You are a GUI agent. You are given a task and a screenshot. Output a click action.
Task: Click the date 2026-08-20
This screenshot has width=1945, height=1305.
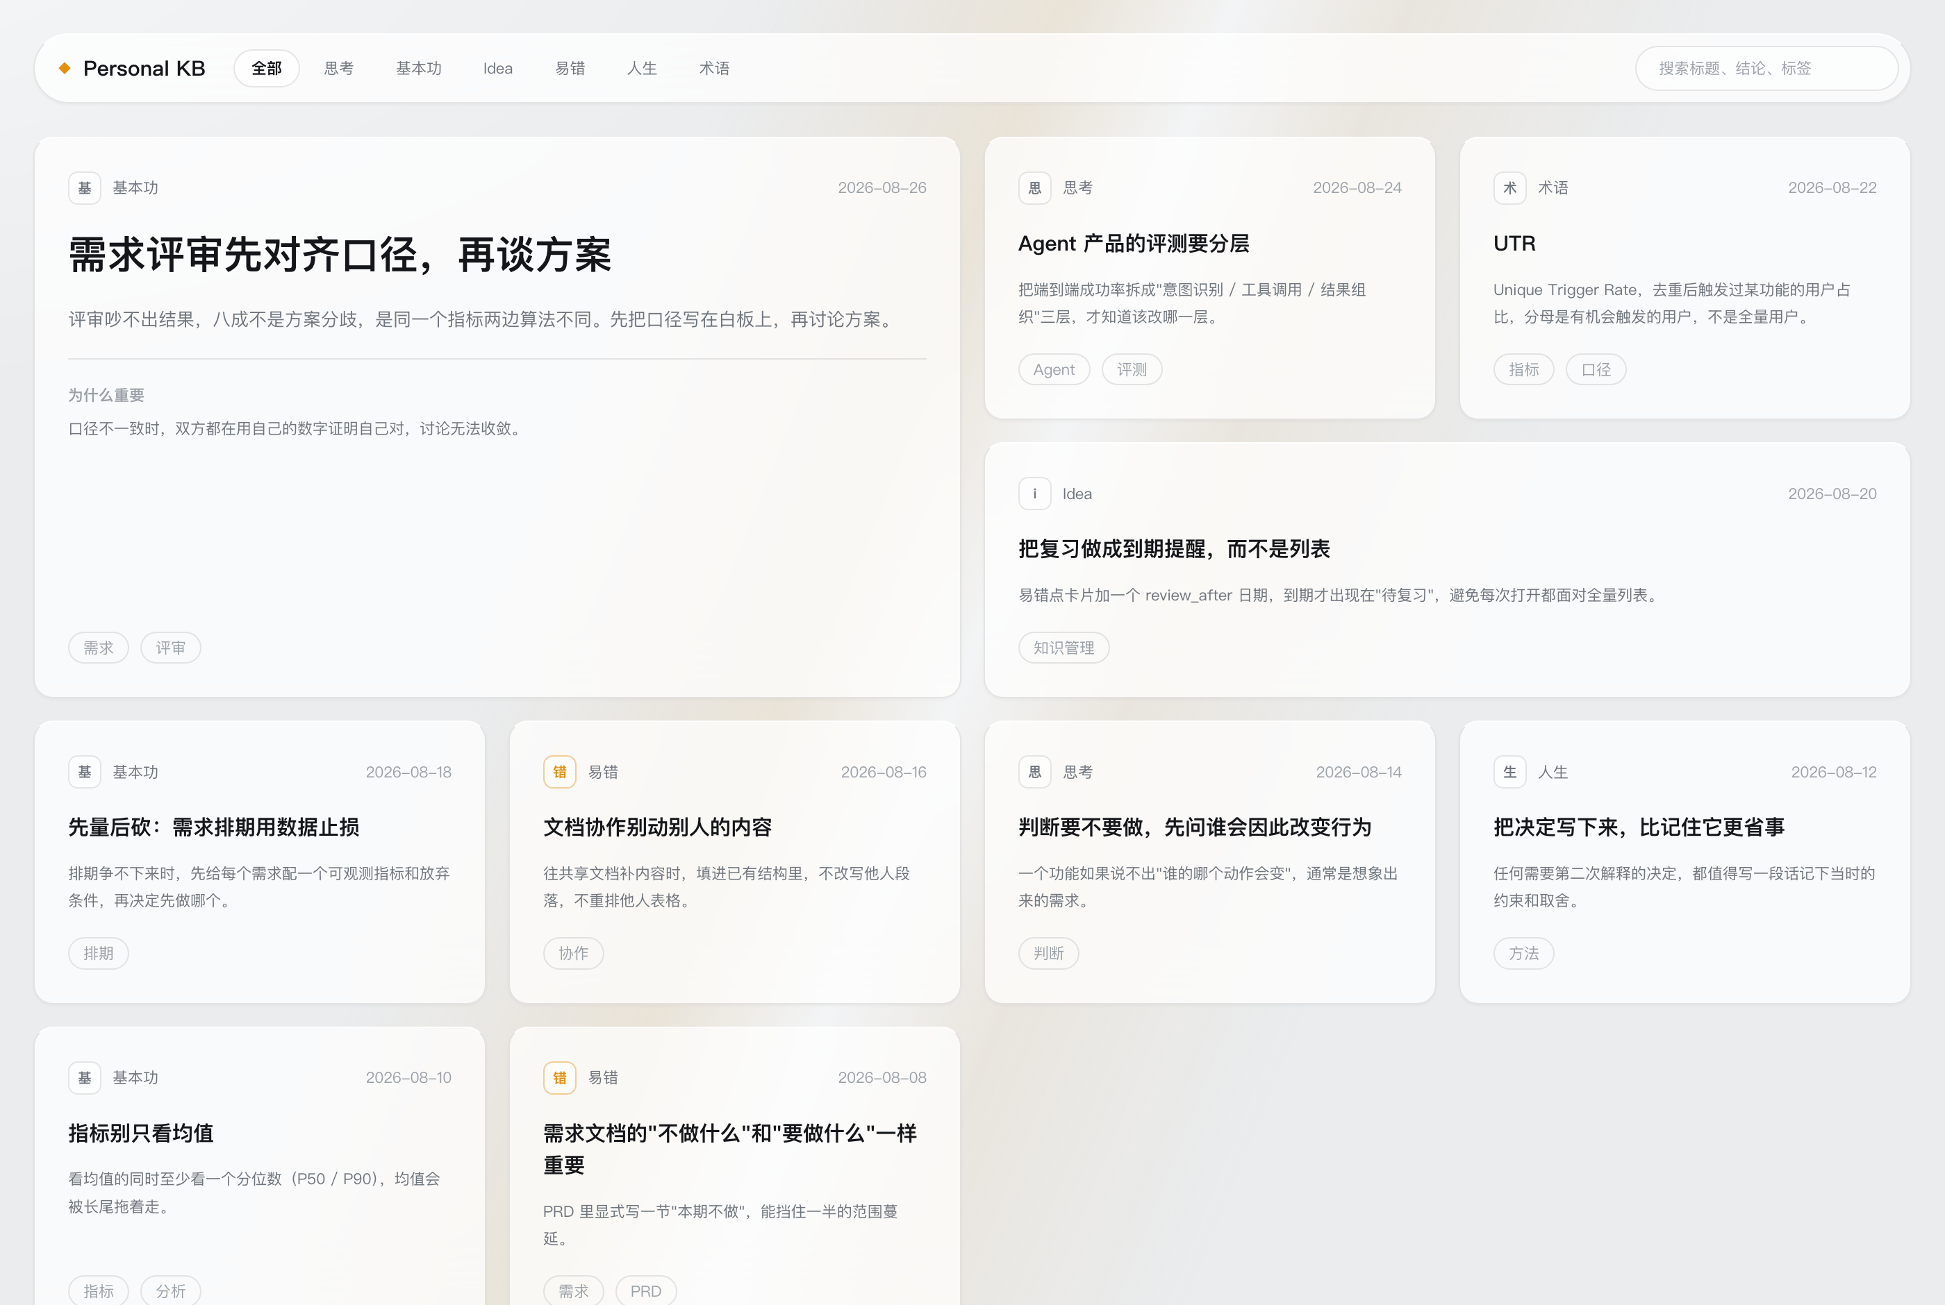1832,494
